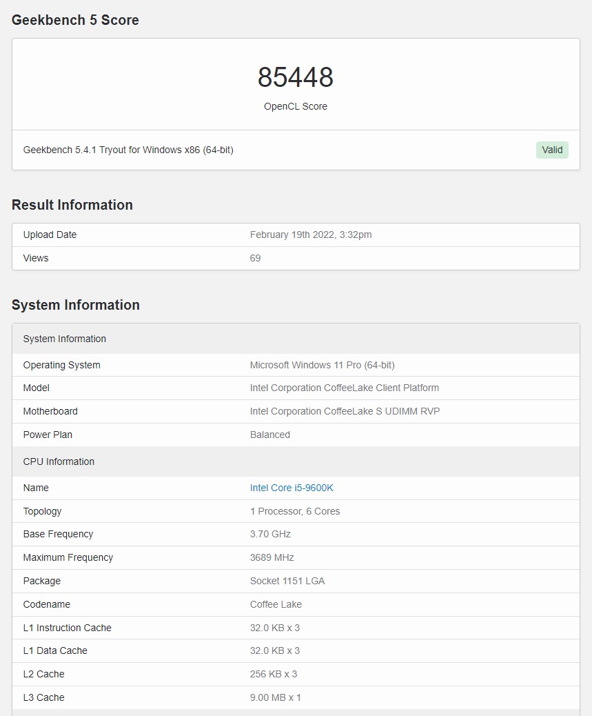Image resolution: width=592 pixels, height=716 pixels.
Task: Click the Base Frequency 3.70 GHz value
Action: [x=270, y=534]
